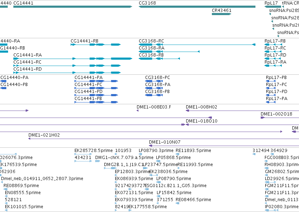Click the ESG0112c.B21.1_G05.3prime EST

147,189
